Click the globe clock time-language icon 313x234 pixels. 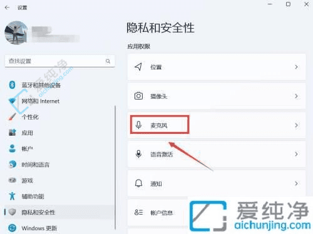(x=13, y=165)
